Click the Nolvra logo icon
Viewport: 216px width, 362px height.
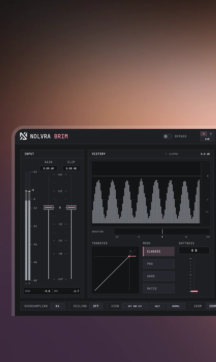[23, 136]
